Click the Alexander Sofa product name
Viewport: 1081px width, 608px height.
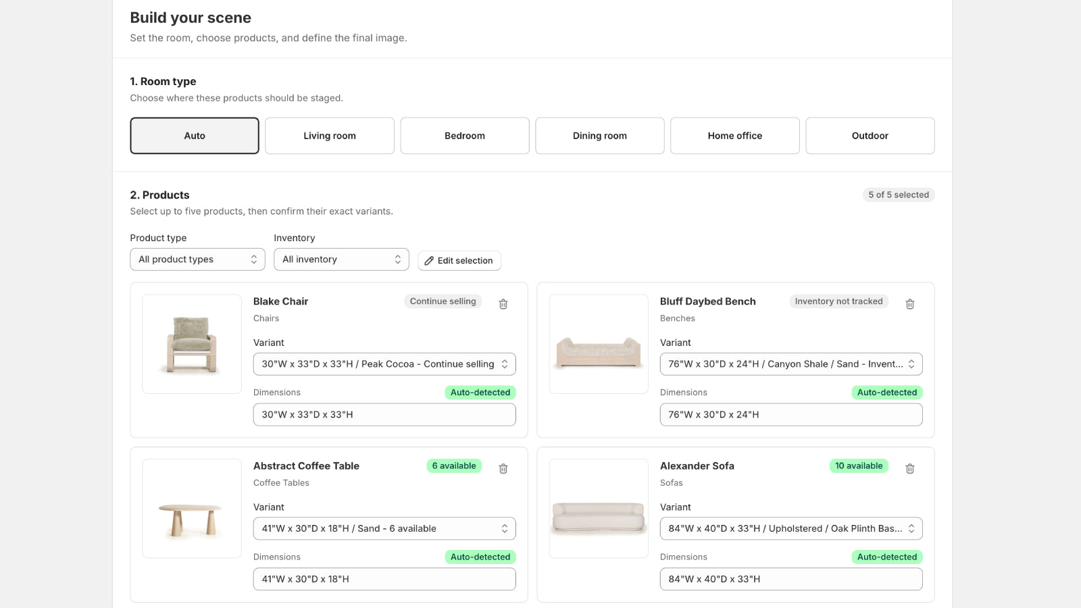click(697, 465)
